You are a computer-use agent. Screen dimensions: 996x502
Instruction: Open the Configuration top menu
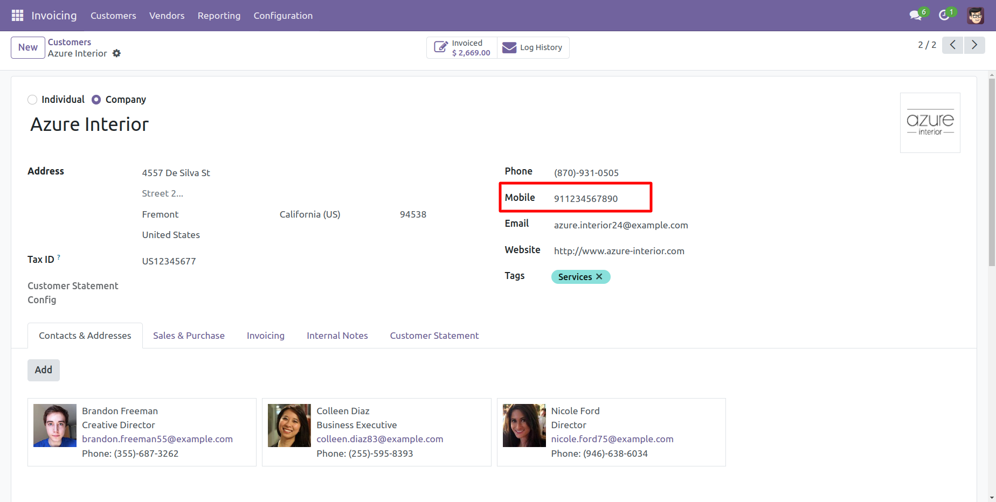[x=283, y=16]
